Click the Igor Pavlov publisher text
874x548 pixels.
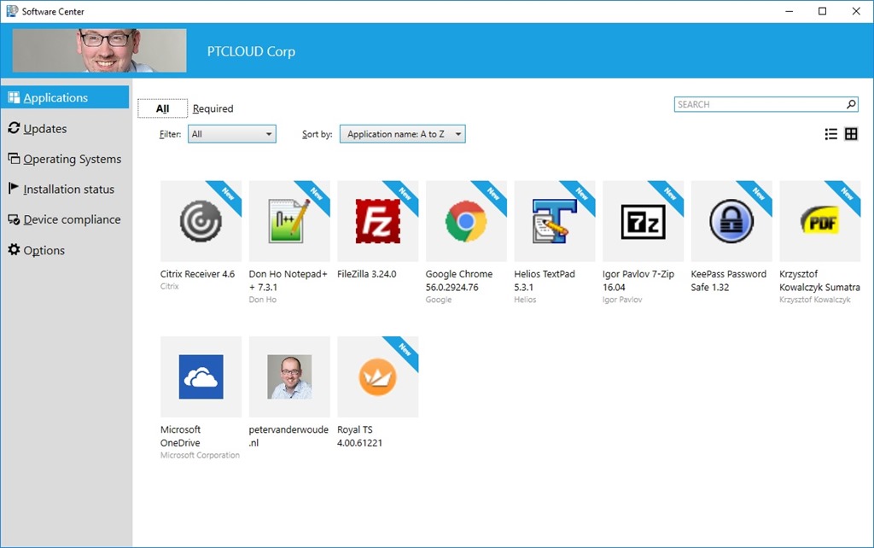click(622, 300)
